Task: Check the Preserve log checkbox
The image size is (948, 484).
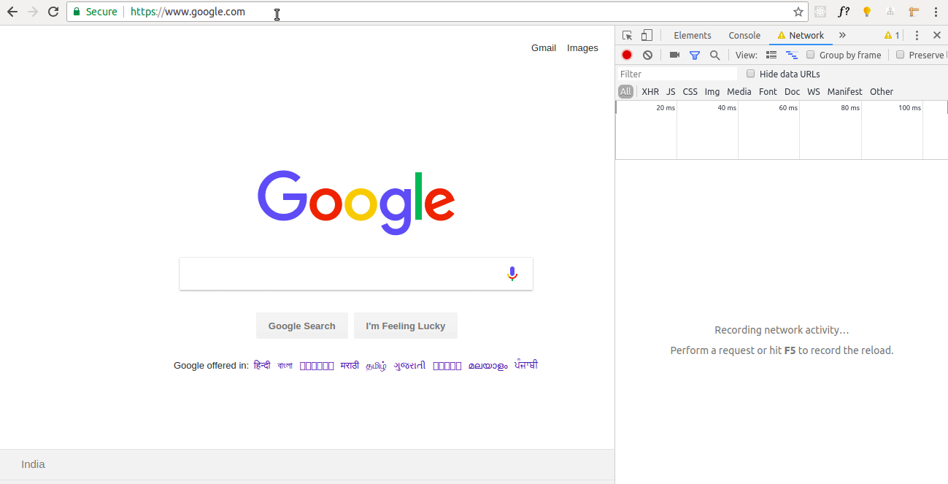Action: click(900, 55)
